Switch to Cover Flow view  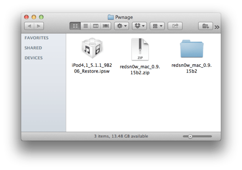[x=106, y=26]
